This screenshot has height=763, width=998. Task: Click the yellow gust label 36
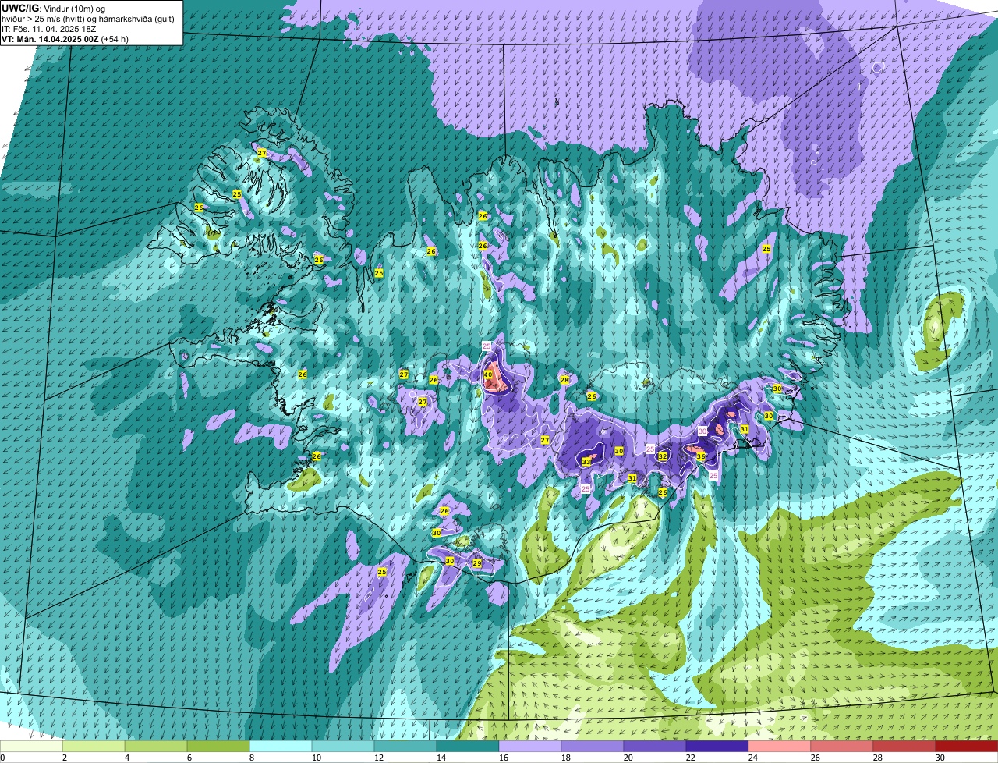[x=701, y=456]
